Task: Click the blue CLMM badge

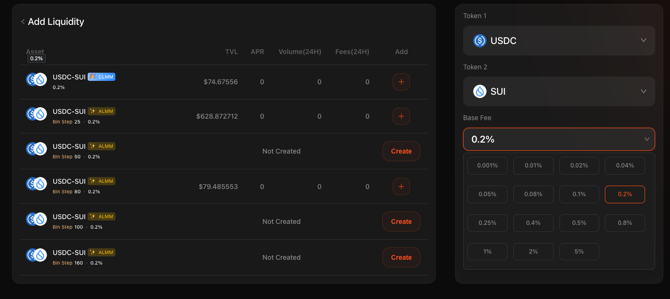Action: pos(102,77)
